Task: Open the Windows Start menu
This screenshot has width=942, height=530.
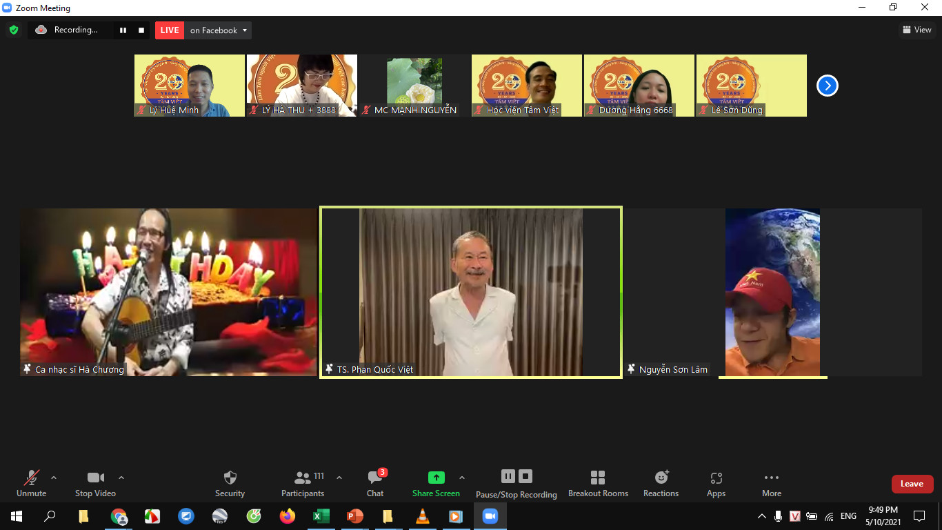Action: (x=17, y=516)
